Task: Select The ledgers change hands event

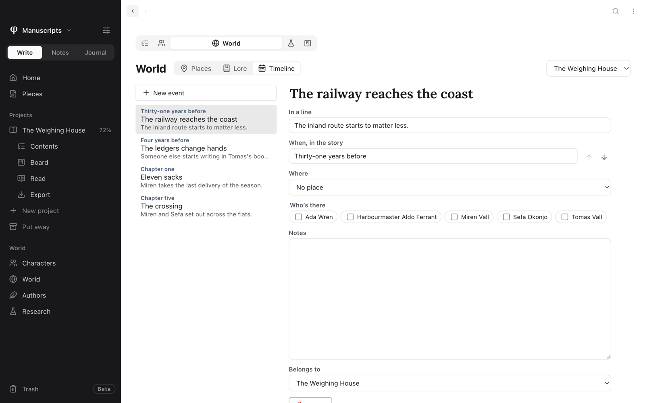Action: coord(206,148)
